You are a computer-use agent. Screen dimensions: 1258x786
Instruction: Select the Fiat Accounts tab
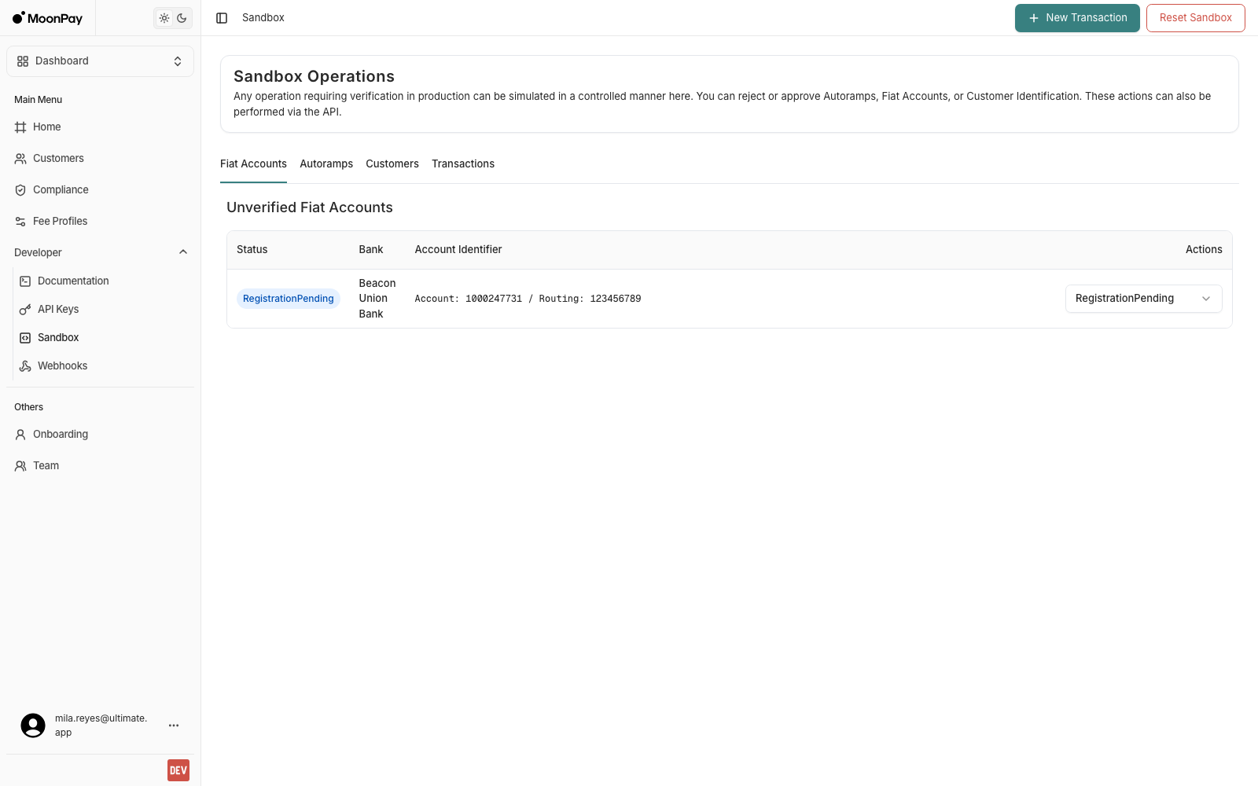[x=253, y=164]
